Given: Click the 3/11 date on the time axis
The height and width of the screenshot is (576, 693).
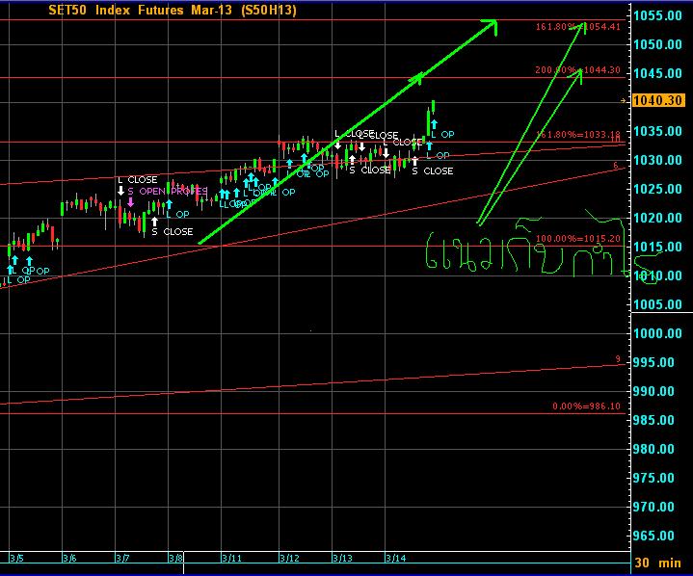Looking at the screenshot, I should coord(233,558).
